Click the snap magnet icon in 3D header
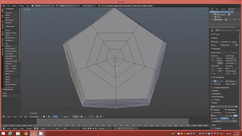The width and height of the screenshot is (242, 136). coord(90,117)
